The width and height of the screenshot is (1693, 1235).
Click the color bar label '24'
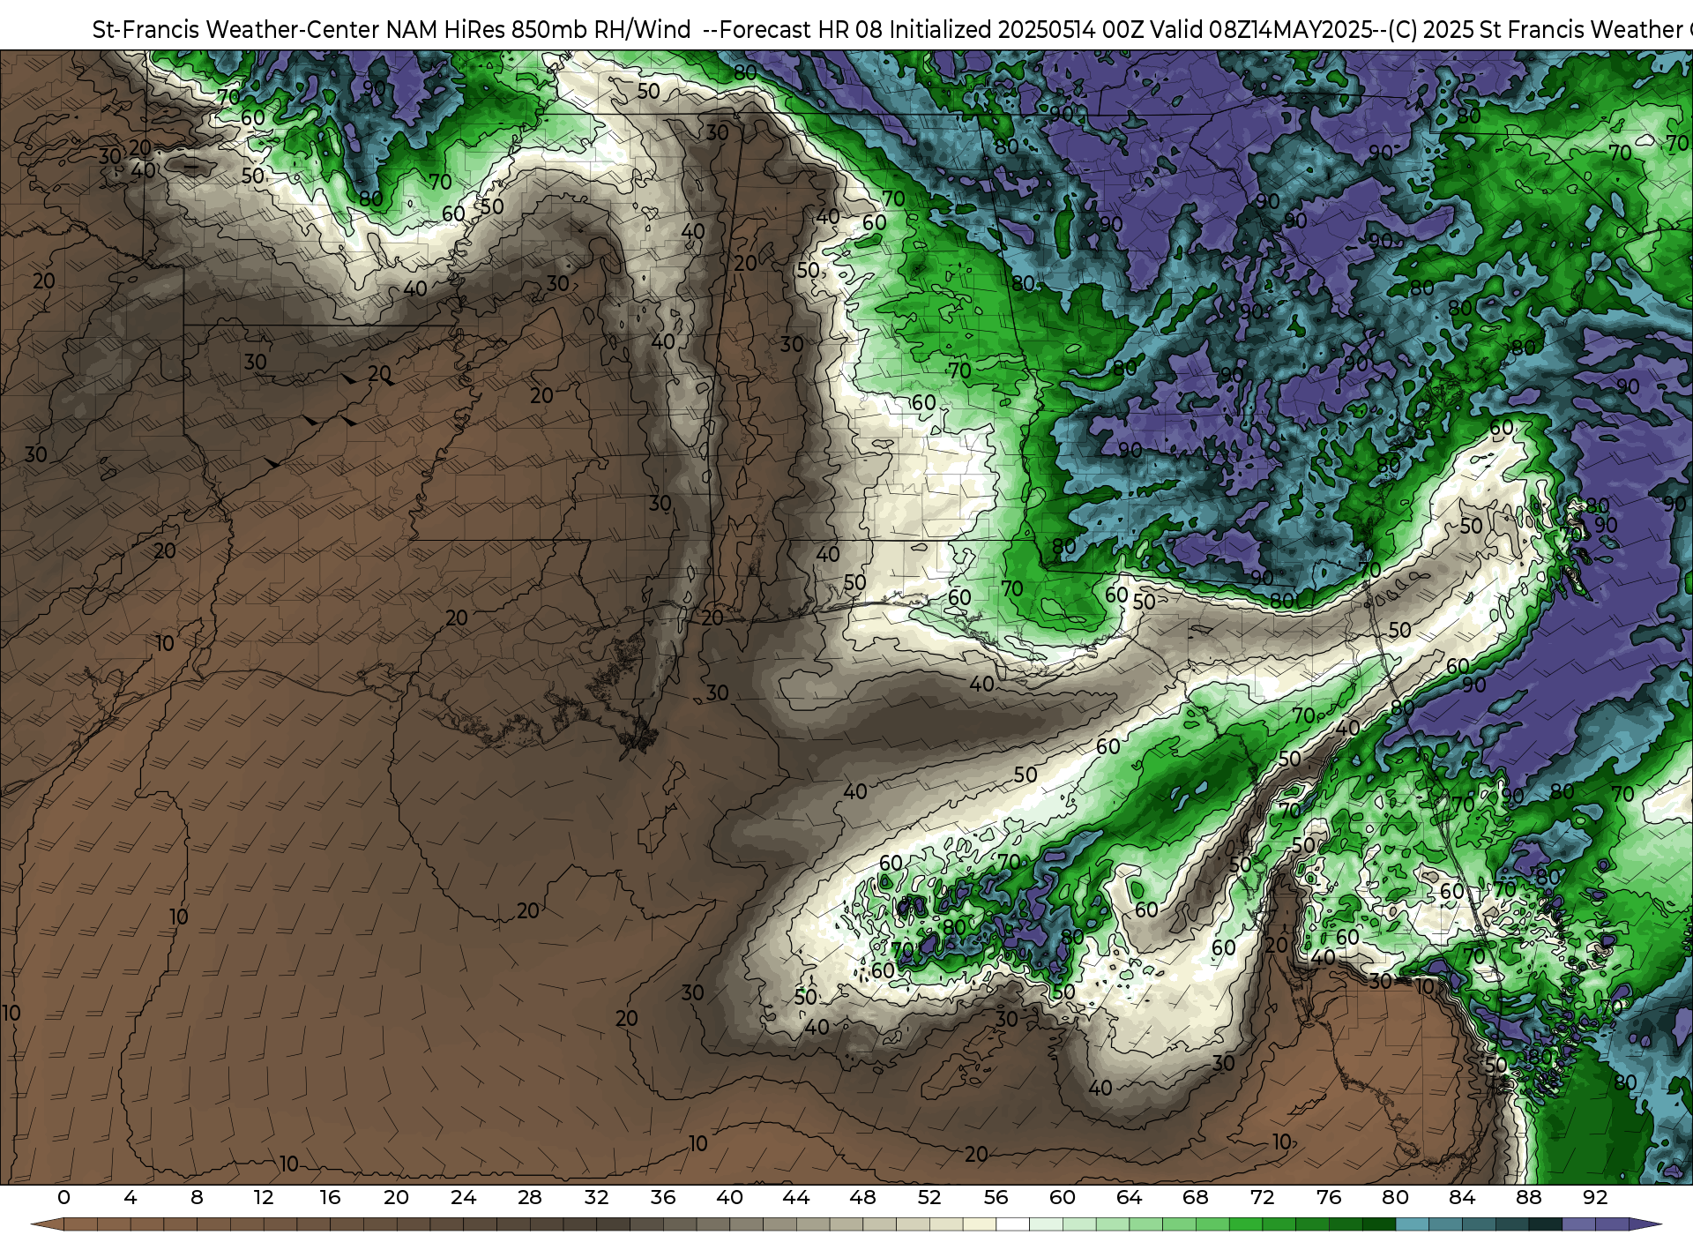[x=463, y=1198]
